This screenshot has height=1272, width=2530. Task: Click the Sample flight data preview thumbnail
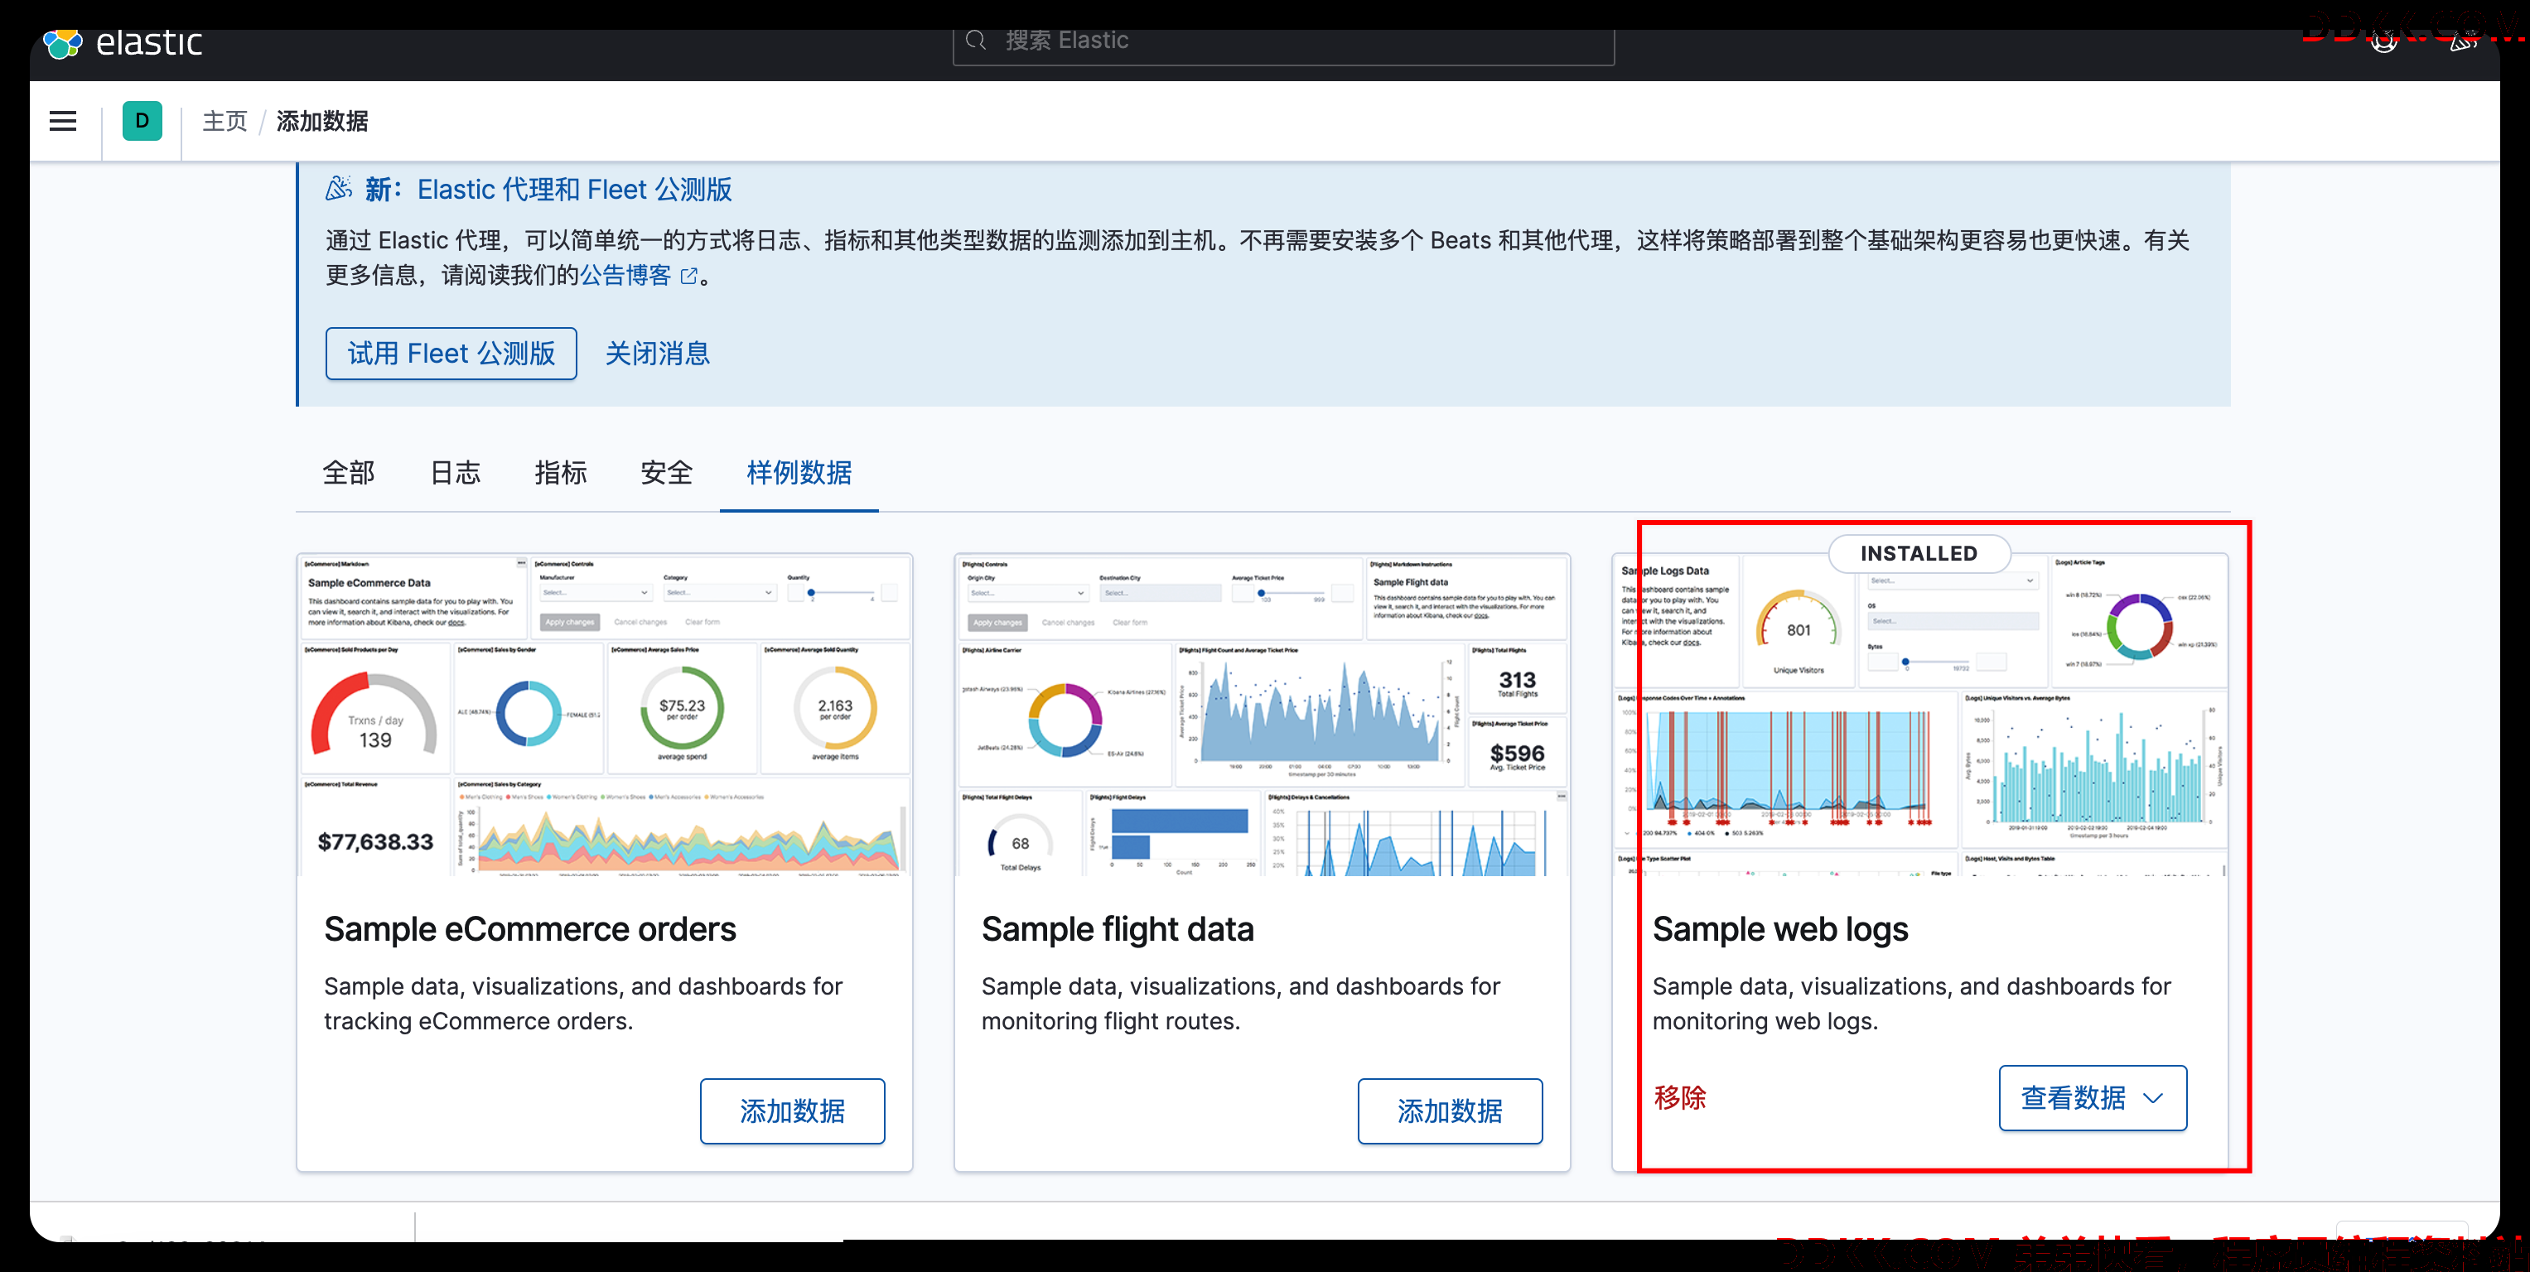coord(1262,715)
